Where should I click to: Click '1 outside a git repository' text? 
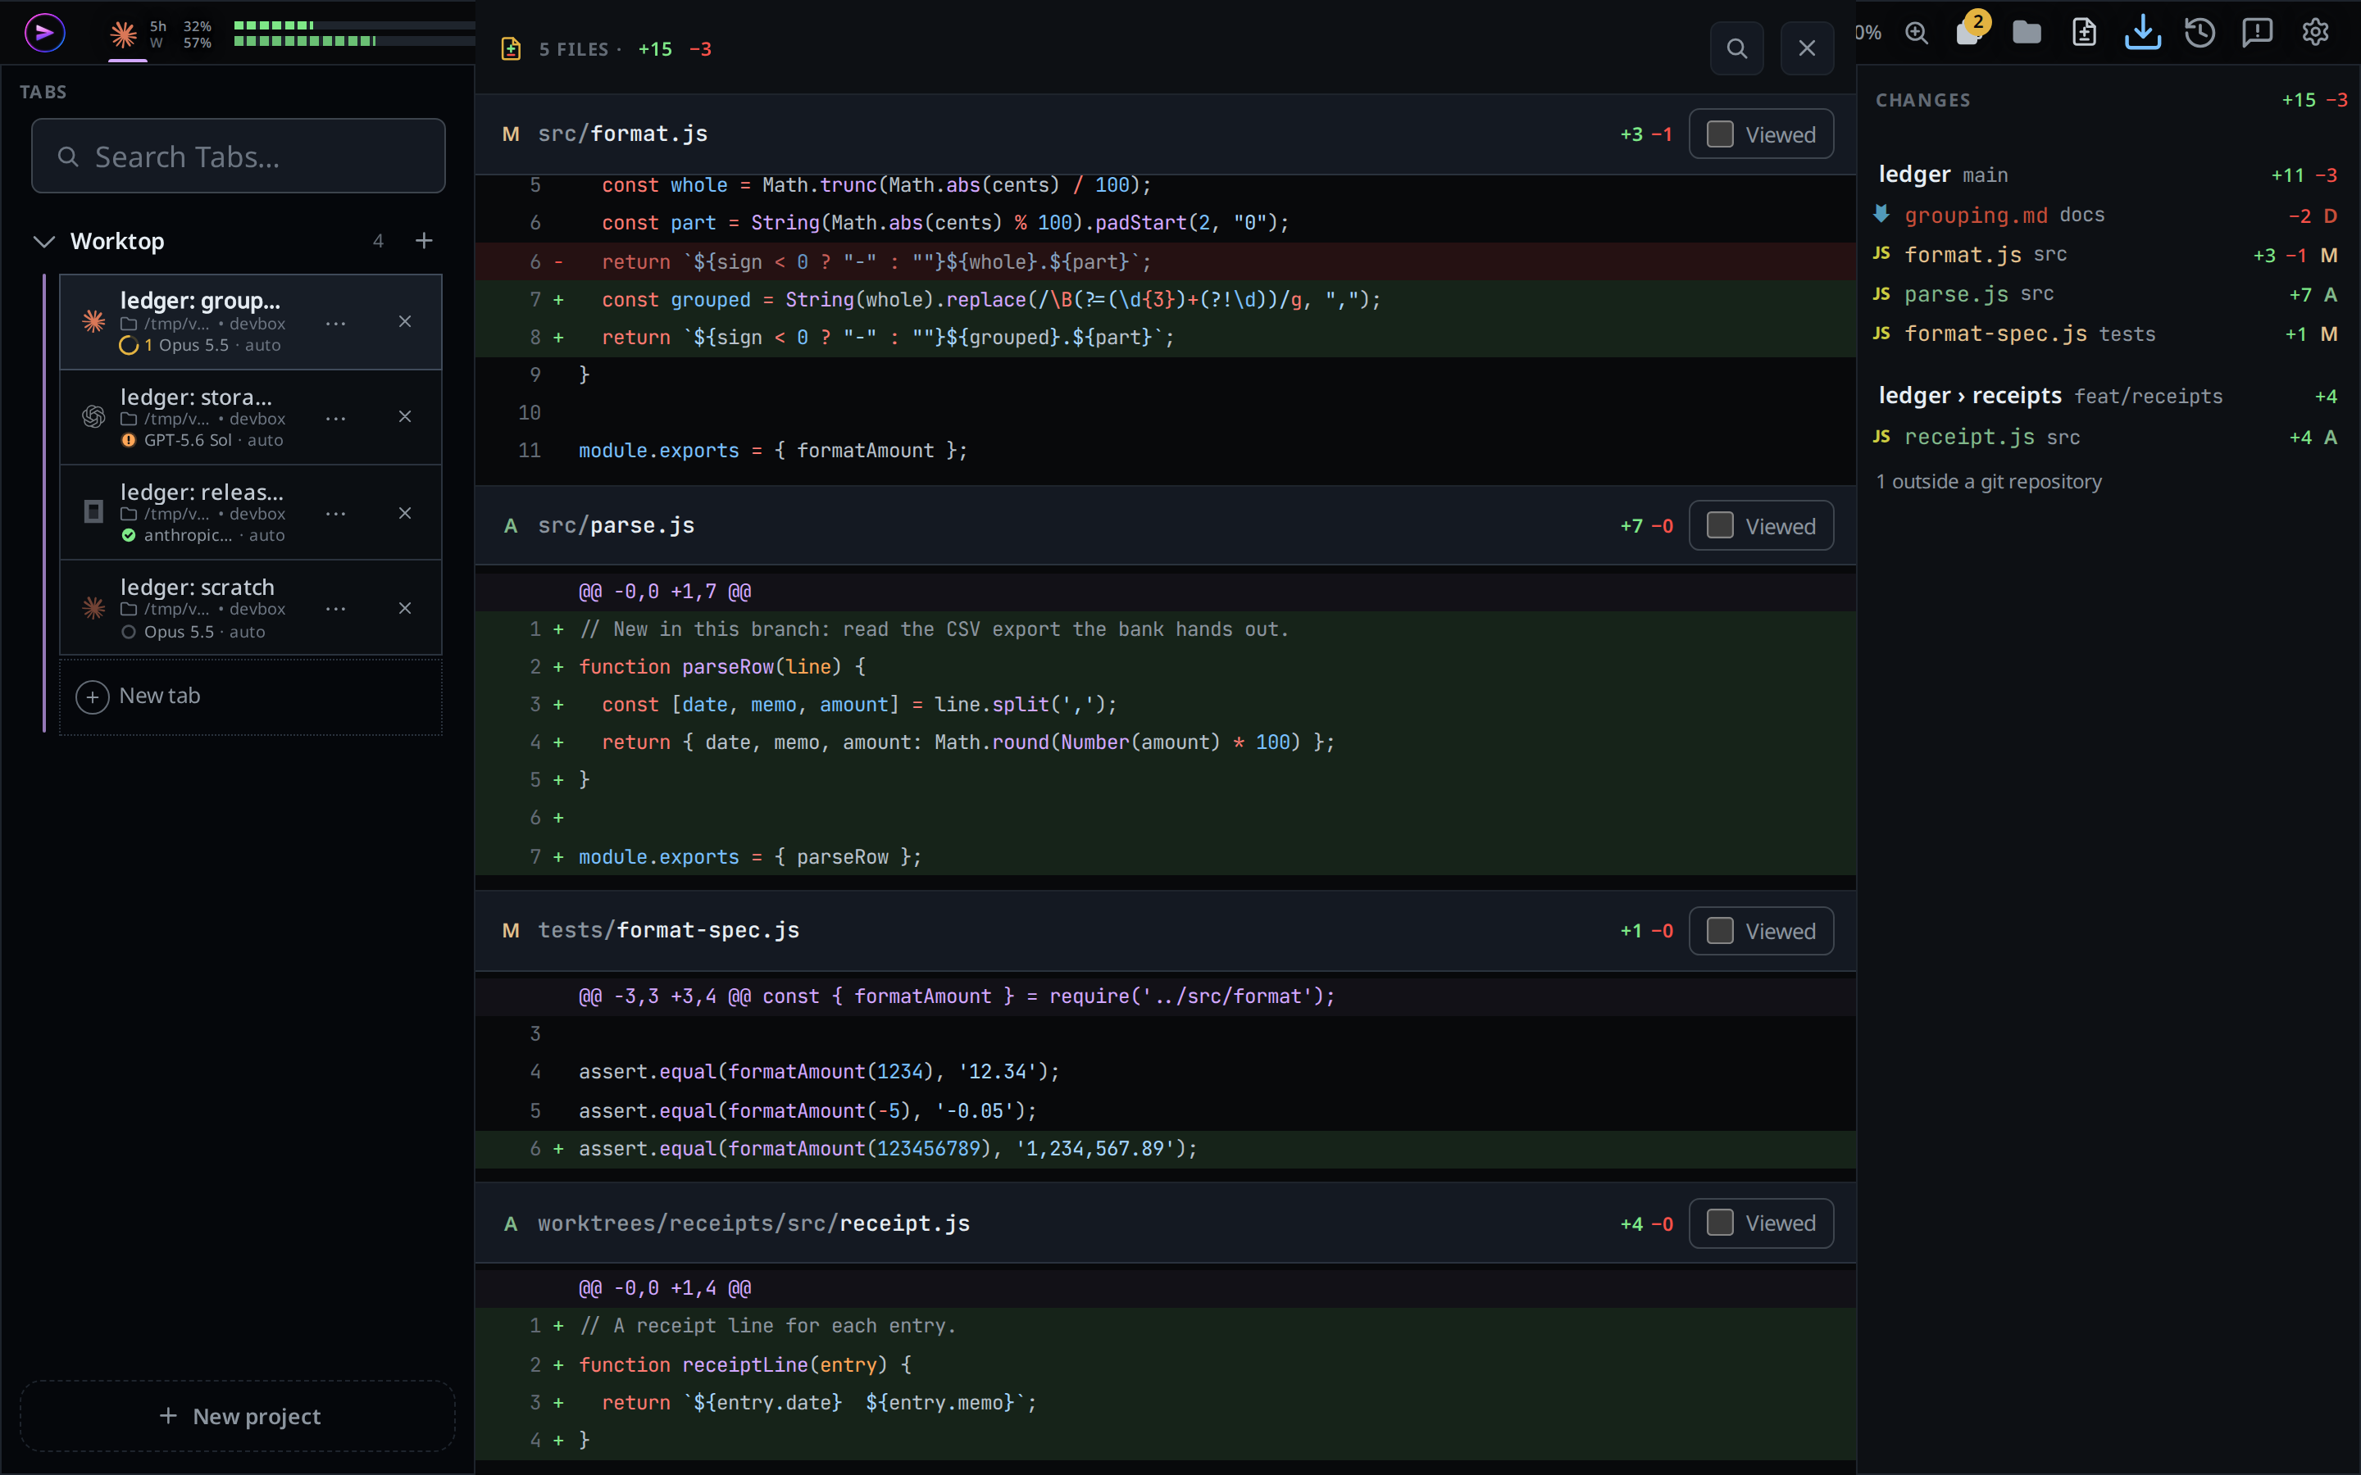(x=1988, y=482)
